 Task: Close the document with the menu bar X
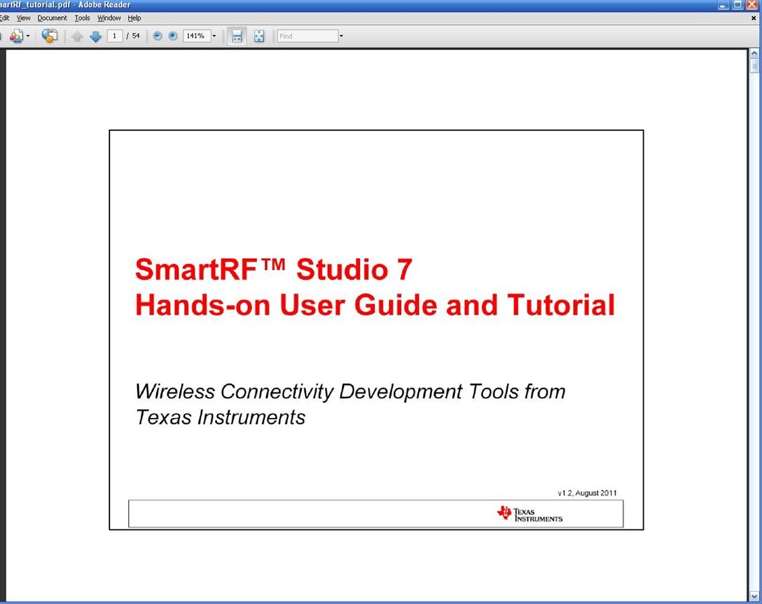(x=754, y=18)
